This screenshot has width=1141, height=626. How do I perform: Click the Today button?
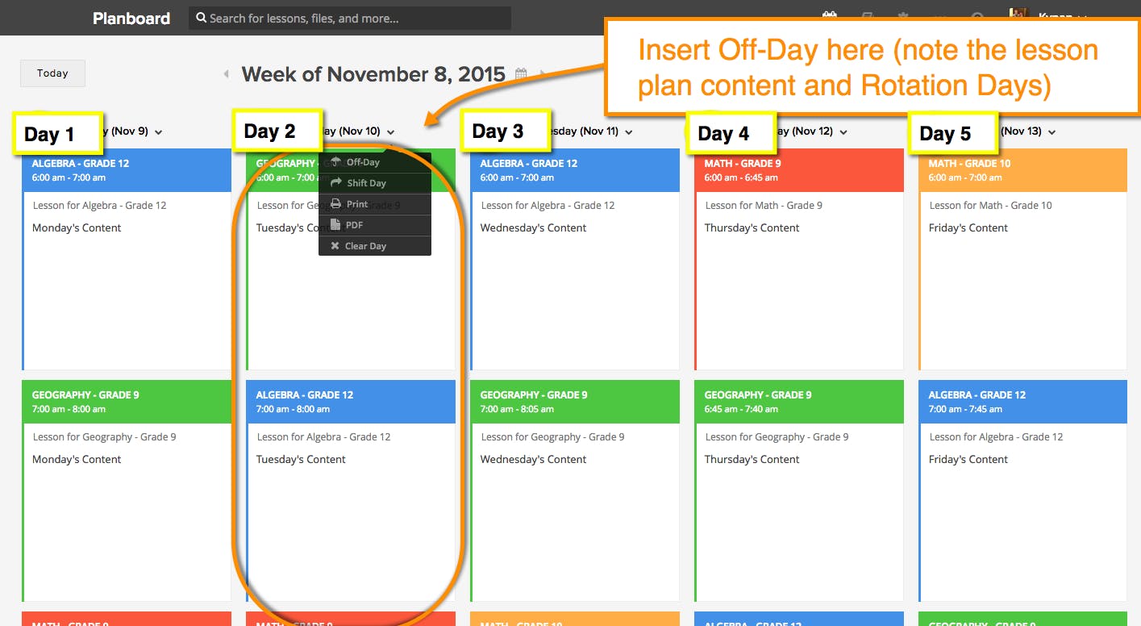(52, 73)
